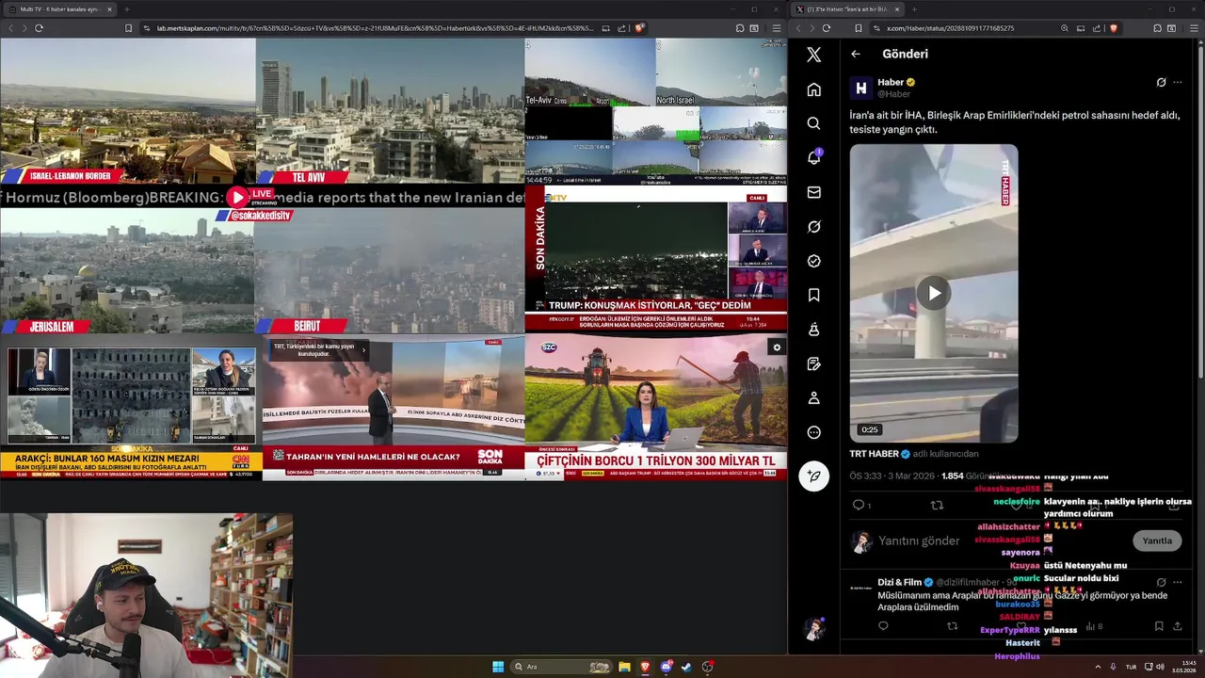
Task: Open verified badge icon in X sidebar
Action: tap(814, 261)
